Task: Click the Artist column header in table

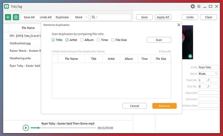Action: click(x=111, y=59)
